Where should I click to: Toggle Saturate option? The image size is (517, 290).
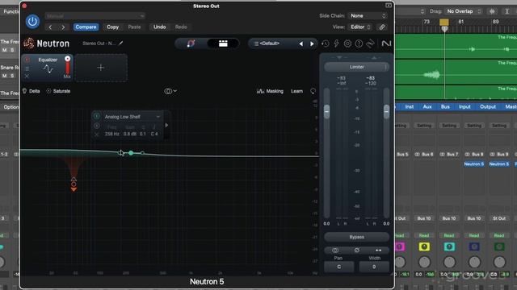click(x=58, y=91)
